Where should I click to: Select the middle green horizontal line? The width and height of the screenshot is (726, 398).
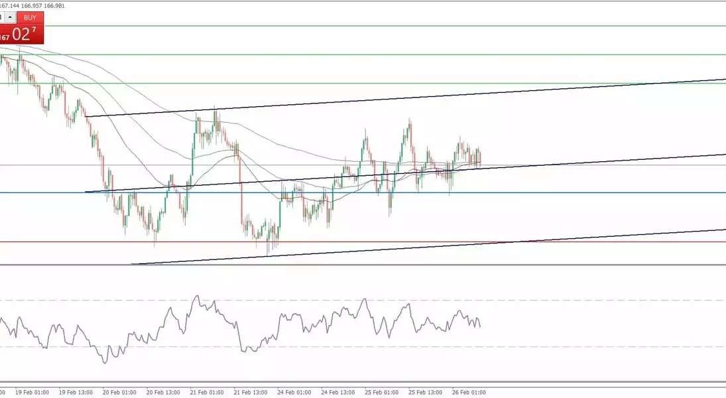398,55
